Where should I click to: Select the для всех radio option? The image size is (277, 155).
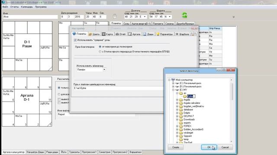tap(59, 94)
